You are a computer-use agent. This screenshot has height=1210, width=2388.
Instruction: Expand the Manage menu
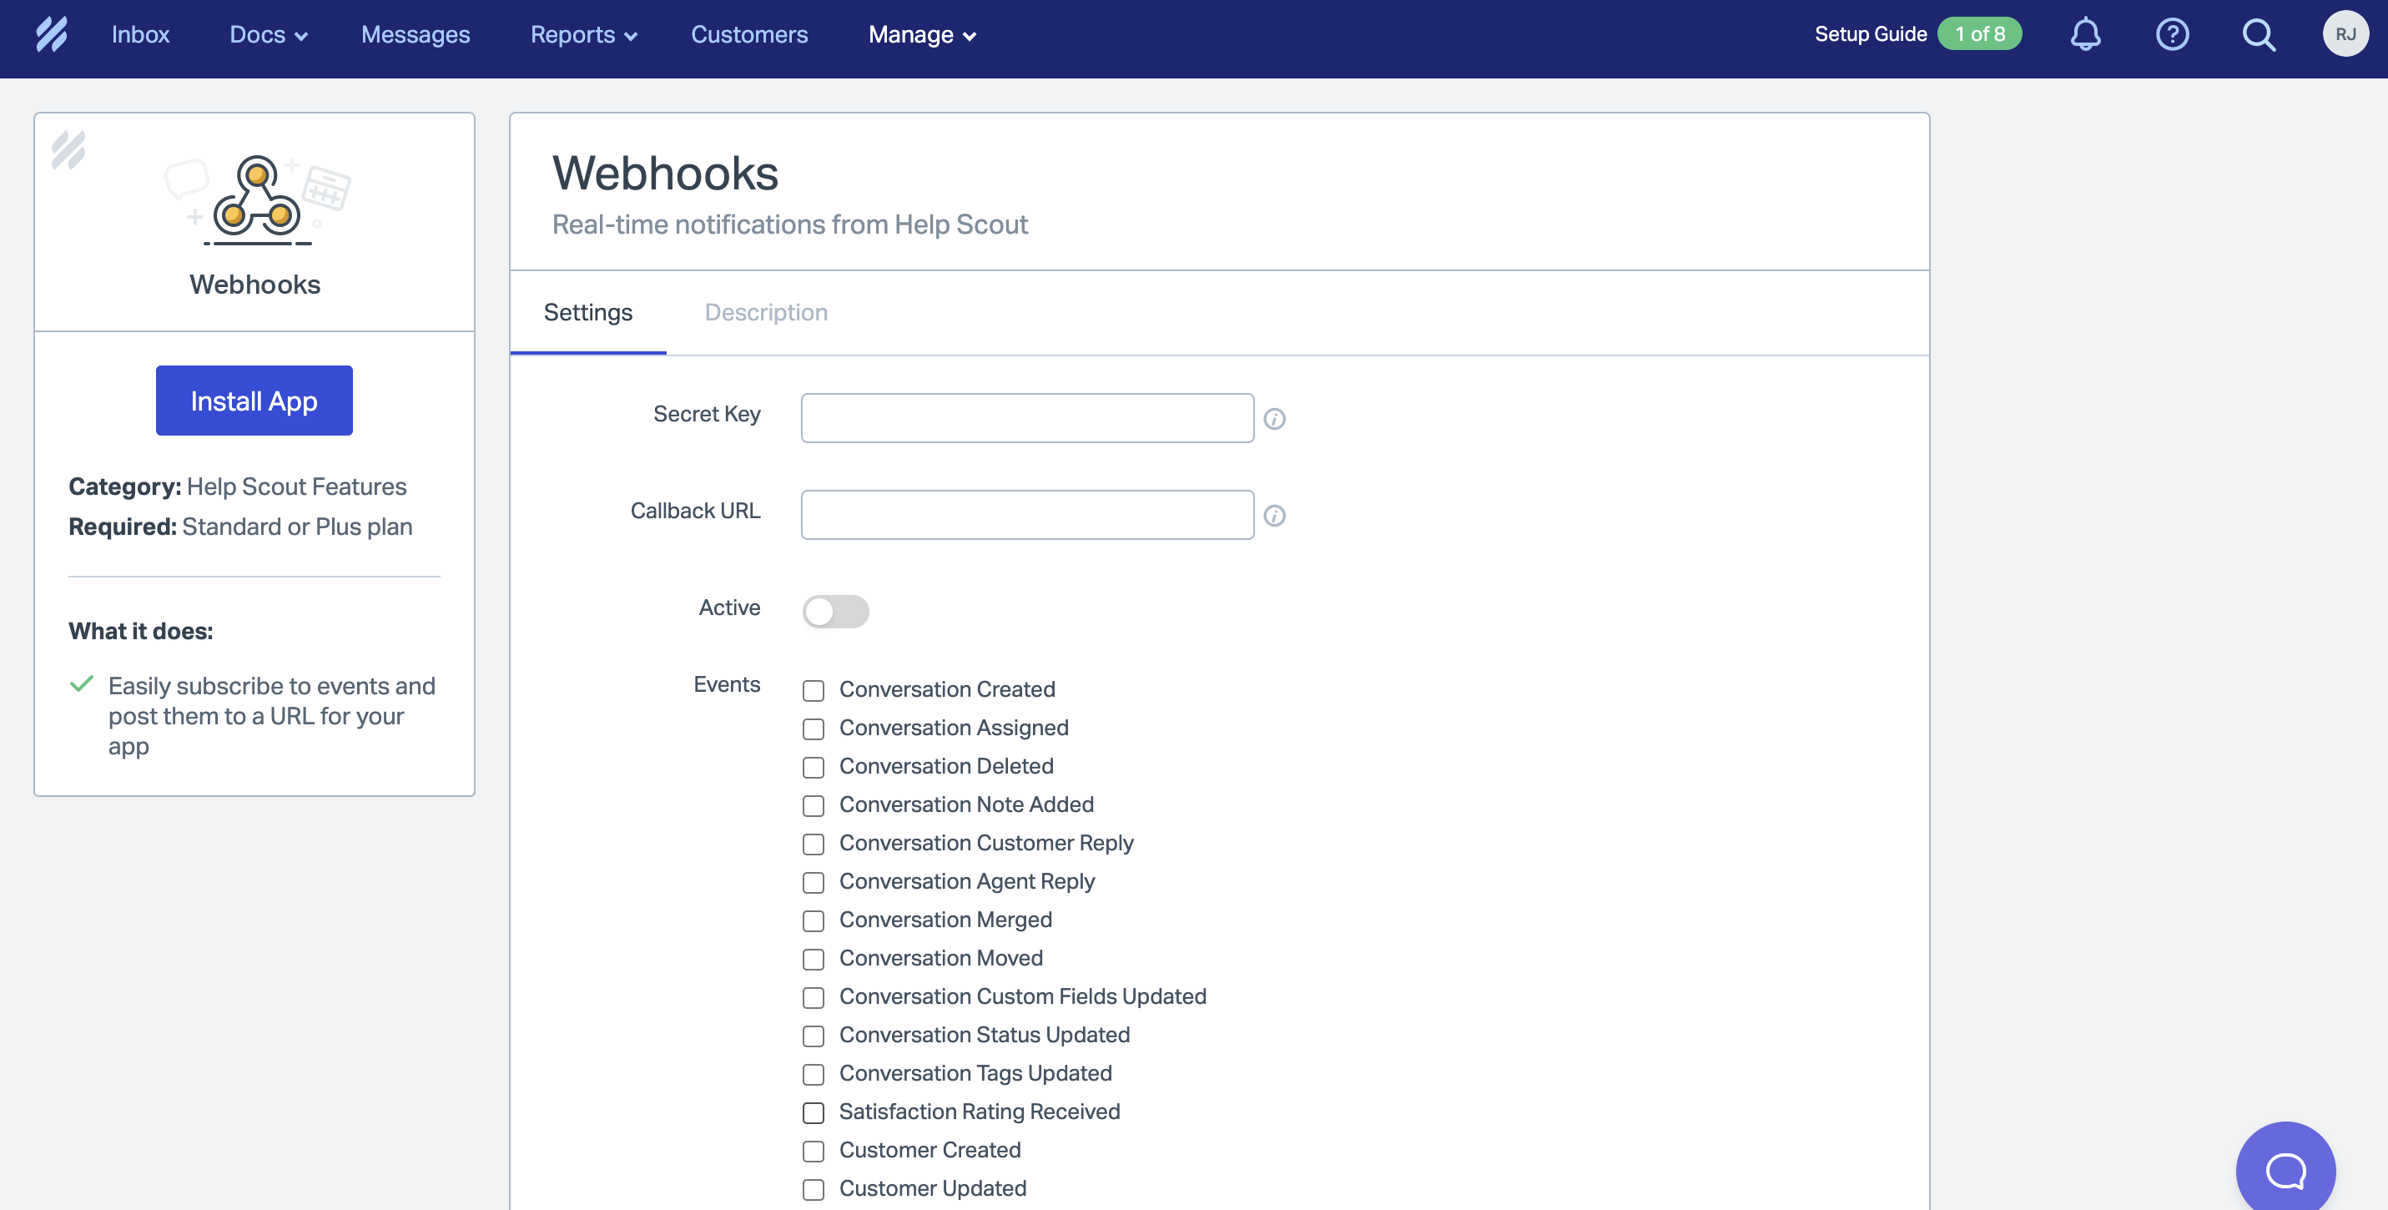pyautogui.click(x=920, y=34)
